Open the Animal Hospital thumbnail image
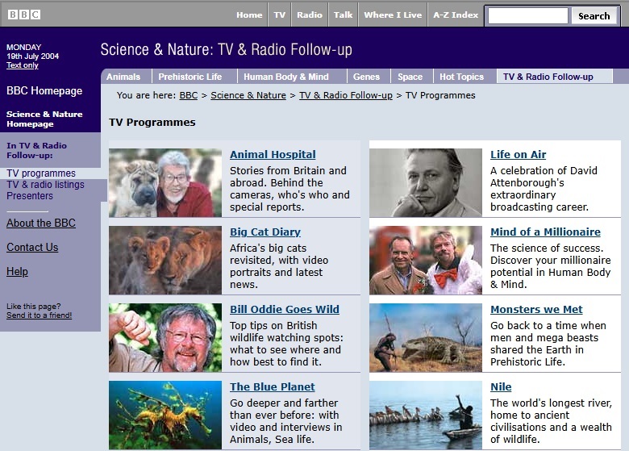 pyautogui.click(x=165, y=183)
